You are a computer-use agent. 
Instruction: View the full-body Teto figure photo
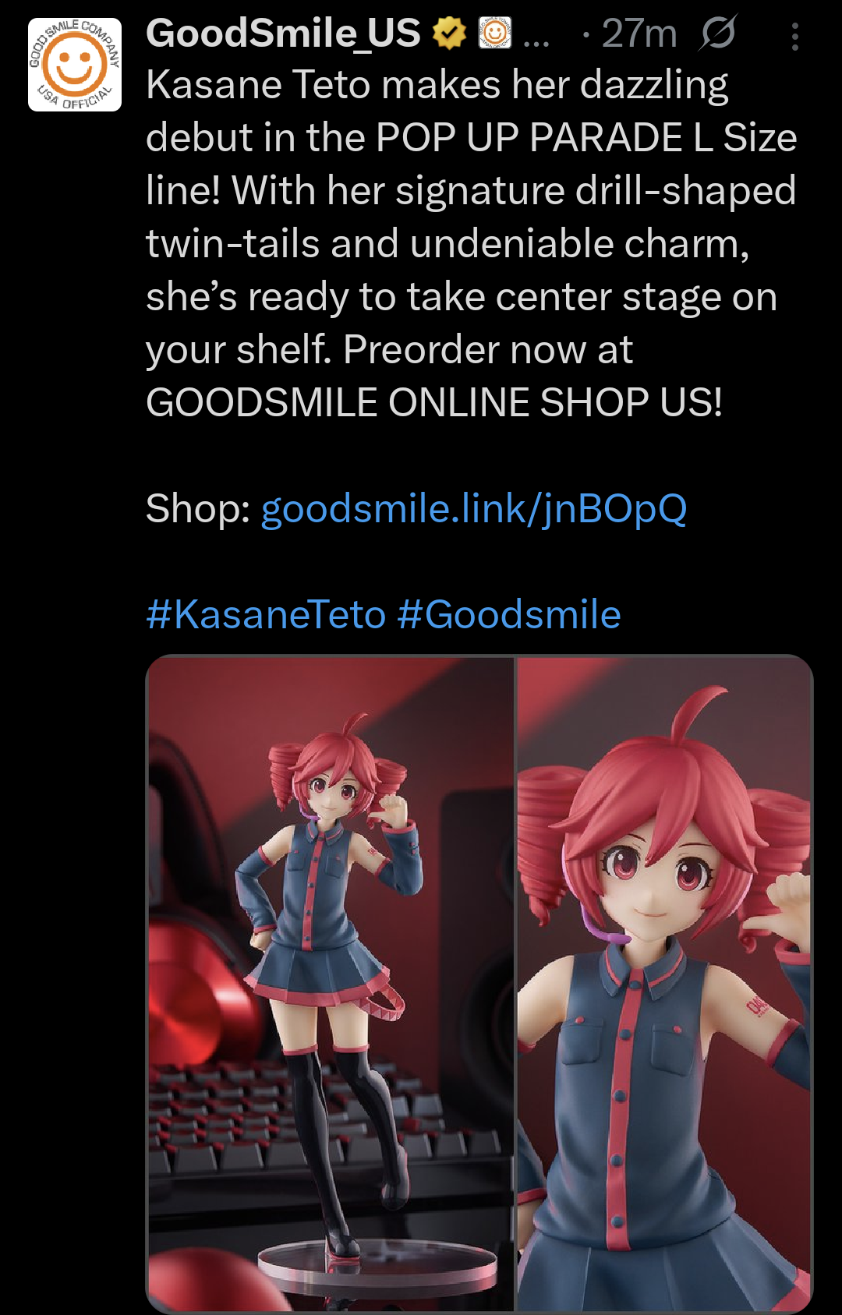(331, 984)
